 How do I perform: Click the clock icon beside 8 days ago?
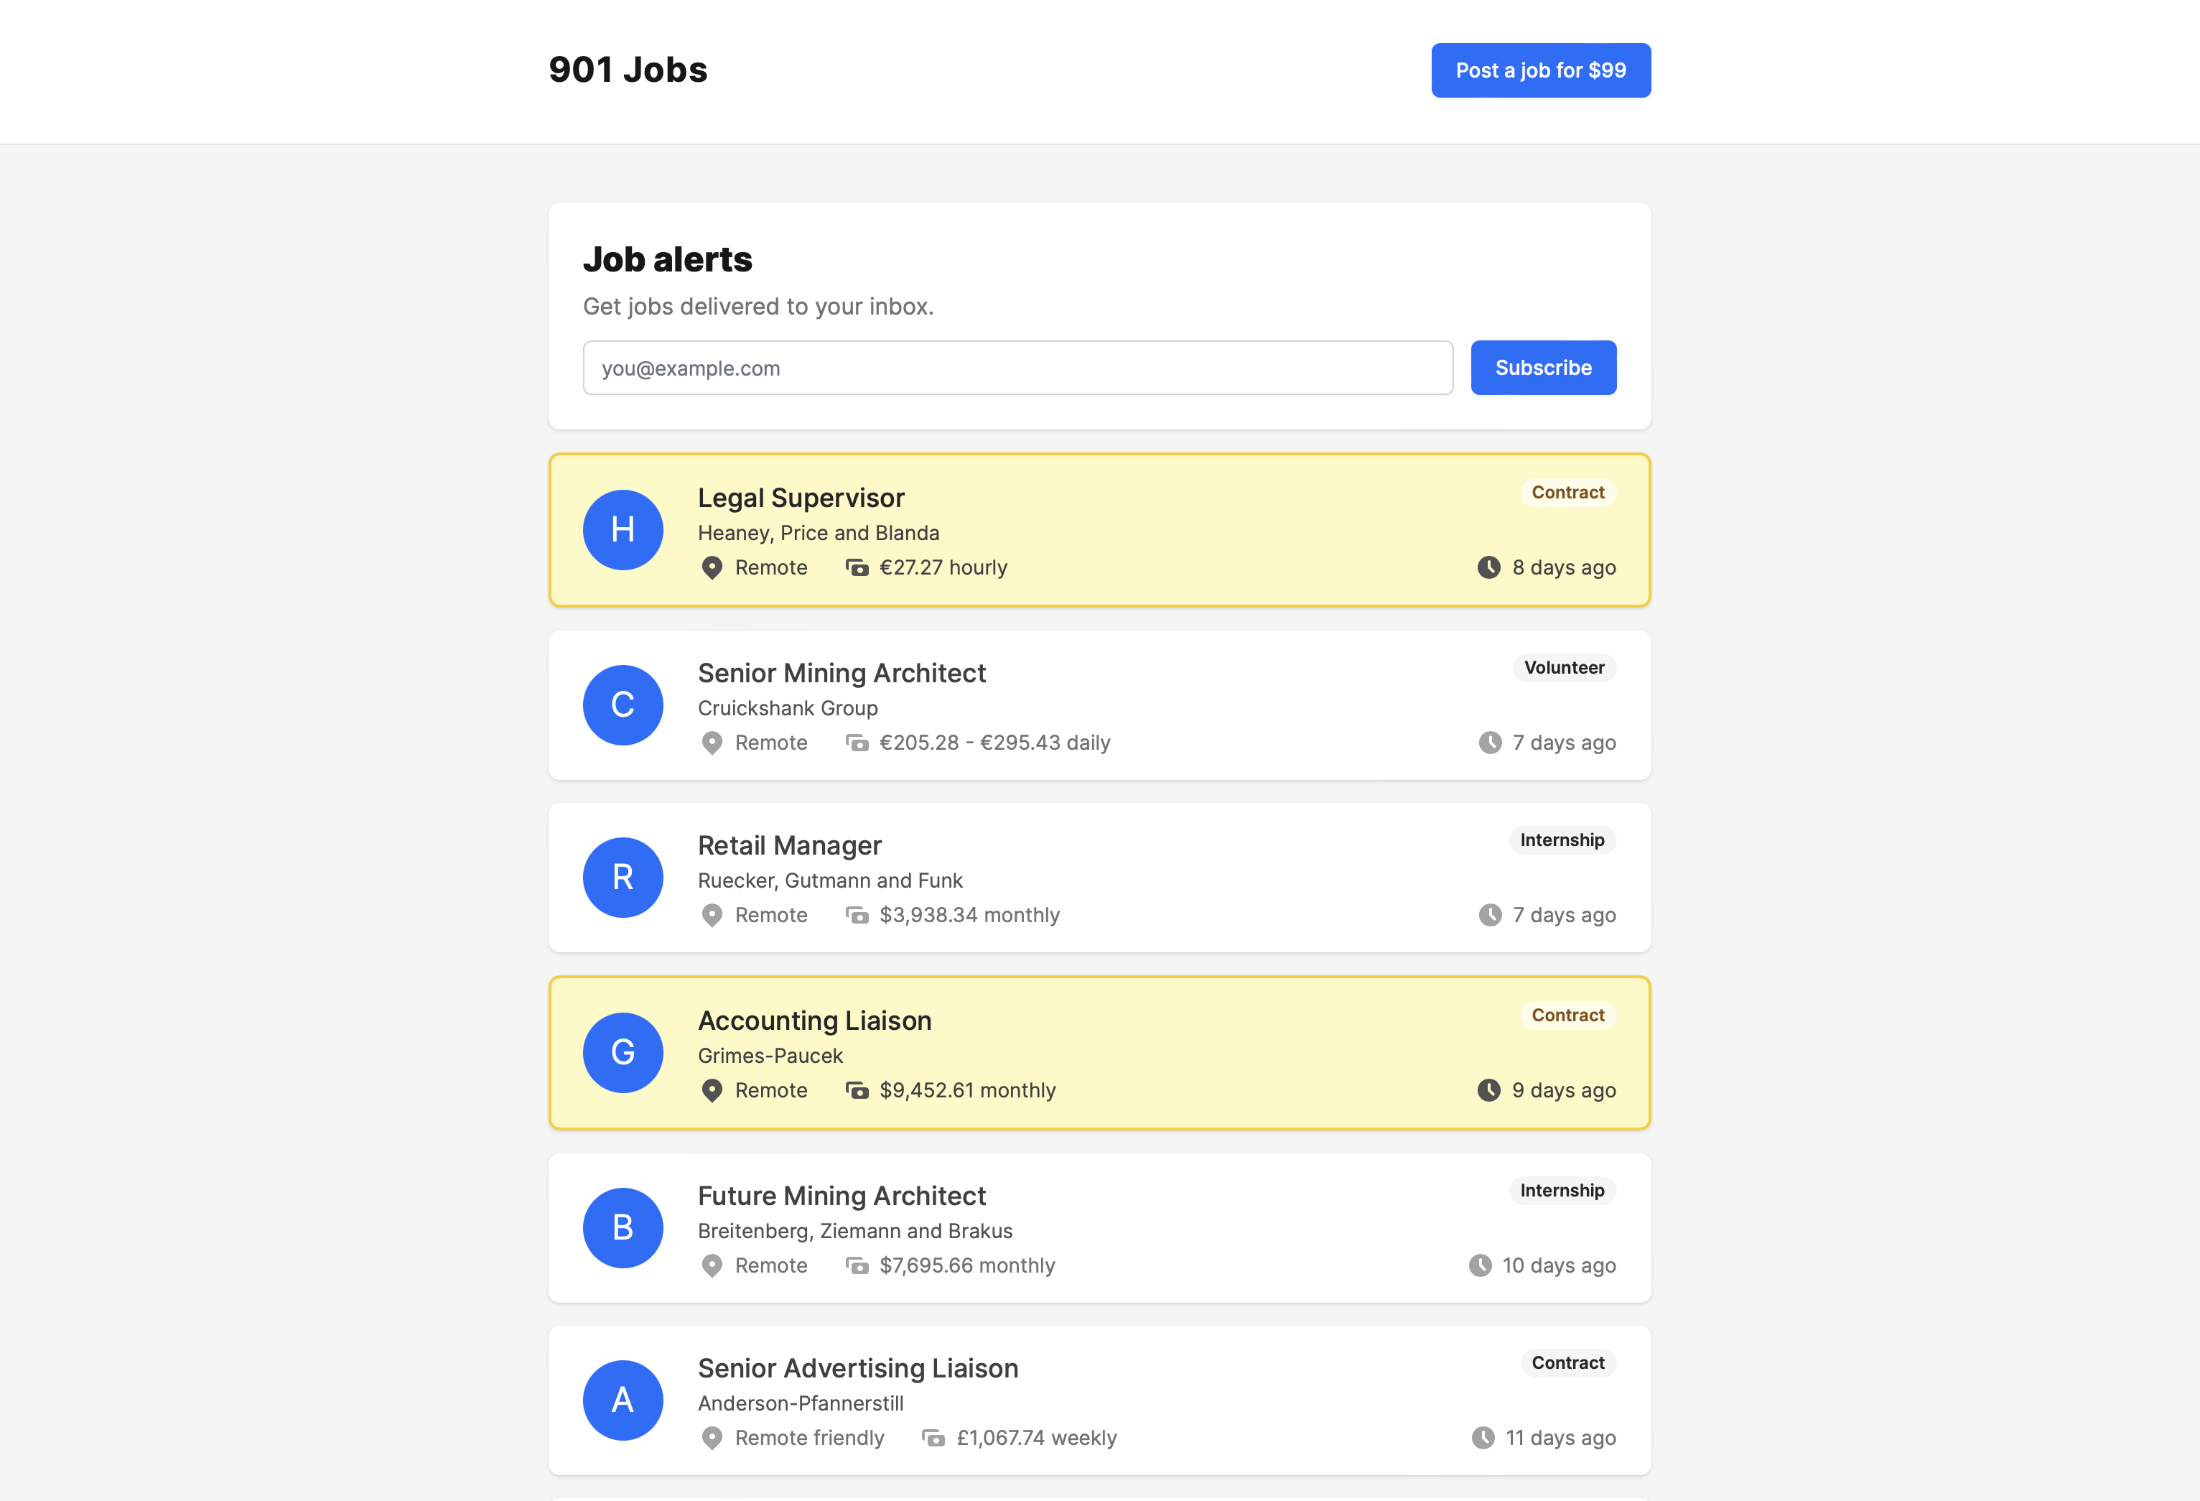[1488, 567]
